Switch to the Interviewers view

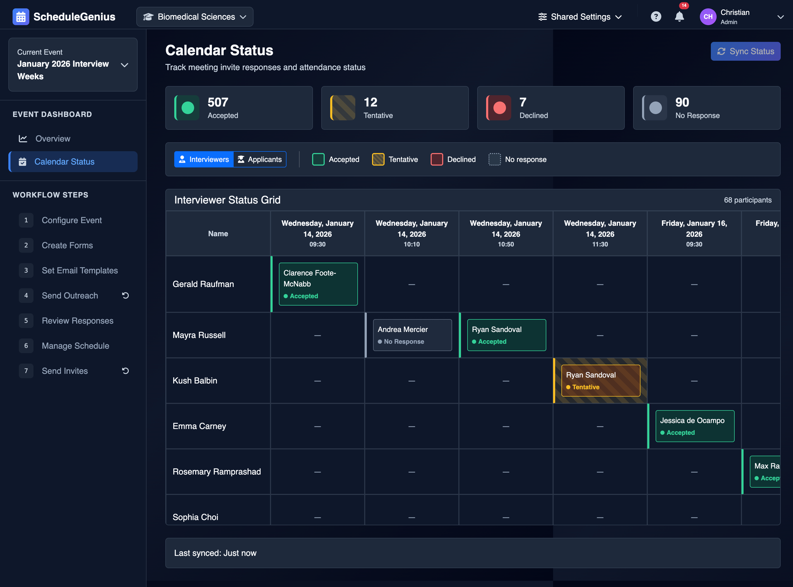[x=204, y=159]
